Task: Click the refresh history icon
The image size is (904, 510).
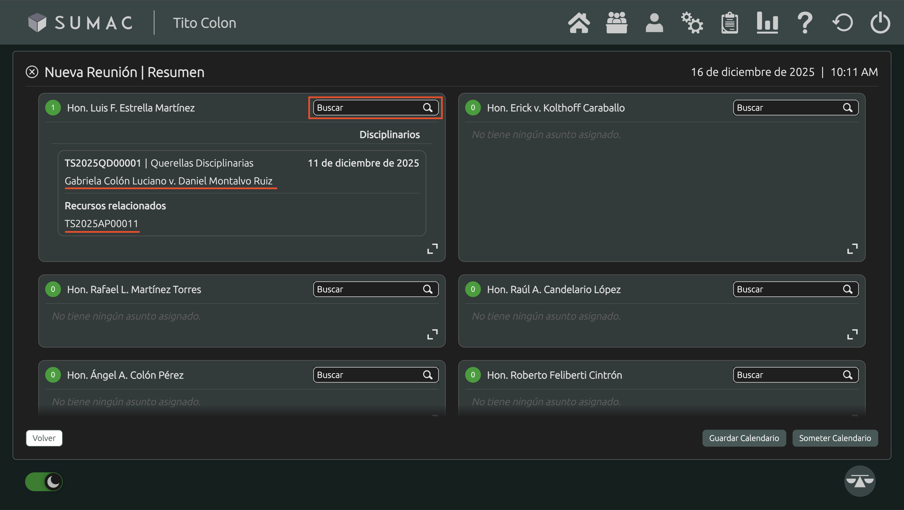Action: coord(842,23)
